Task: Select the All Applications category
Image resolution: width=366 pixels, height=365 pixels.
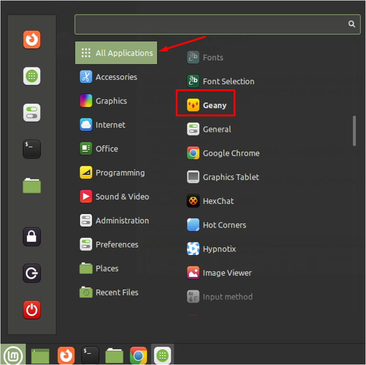Action: click(x=116, y=53)
